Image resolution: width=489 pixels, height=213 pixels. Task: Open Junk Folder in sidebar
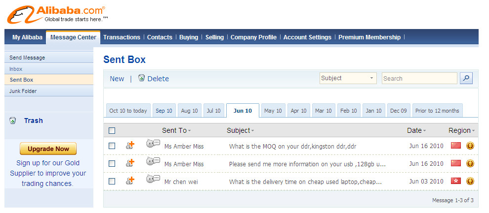point(49,91)
